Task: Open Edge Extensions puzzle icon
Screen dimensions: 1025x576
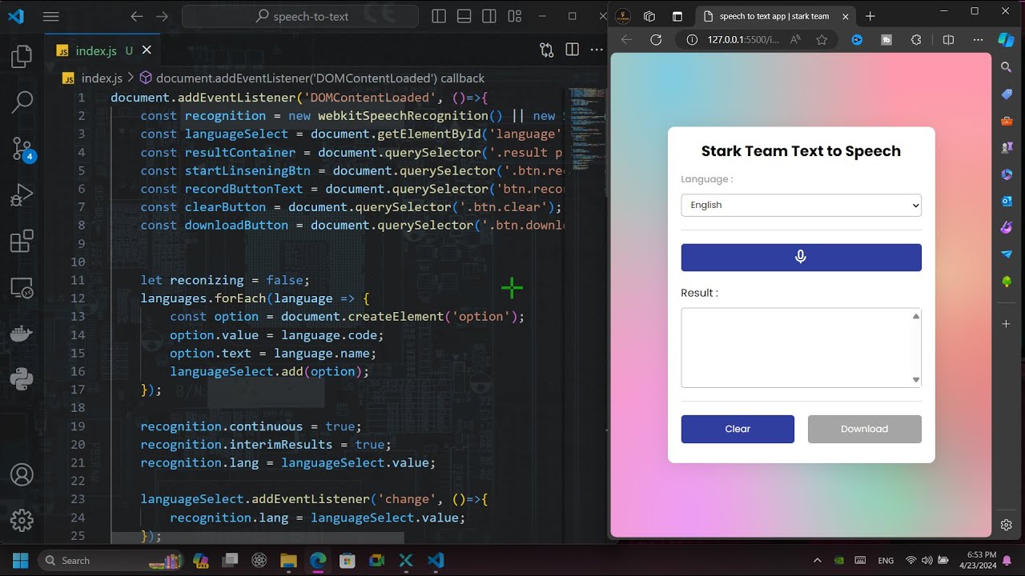Action: pos(917,39)
